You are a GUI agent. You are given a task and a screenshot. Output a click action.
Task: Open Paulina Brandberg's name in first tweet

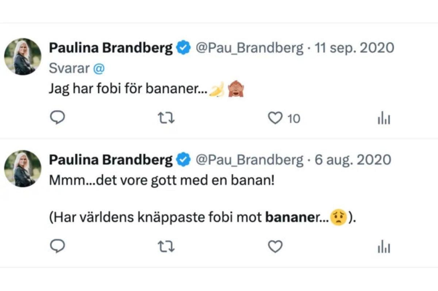pyautogui.click(x=111, y=48)
